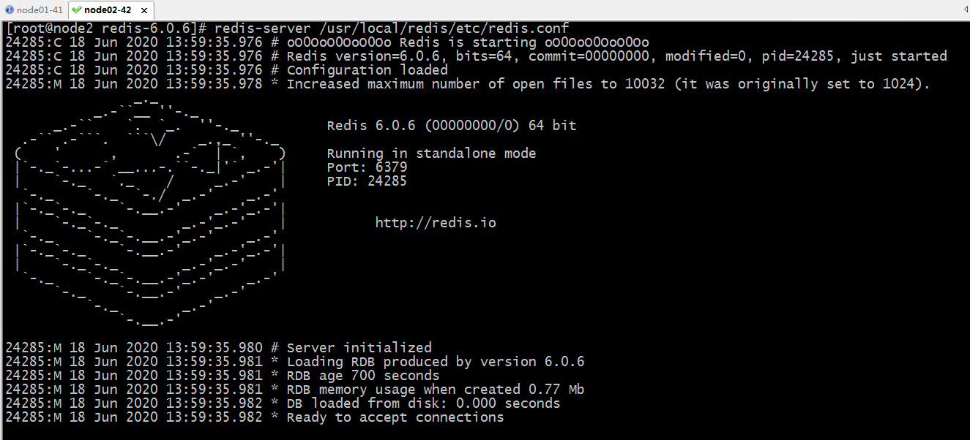The width and height of the screenshot is (970, 440).
Task: Click 'RDB age 700 seconds' line
Action: click(223, 376)
